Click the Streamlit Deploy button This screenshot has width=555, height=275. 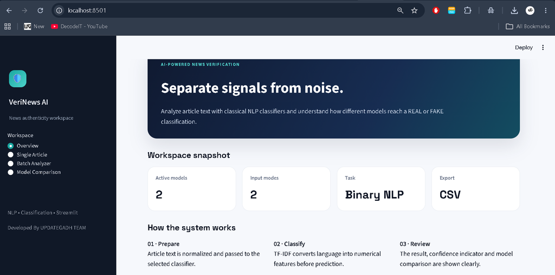524,47
